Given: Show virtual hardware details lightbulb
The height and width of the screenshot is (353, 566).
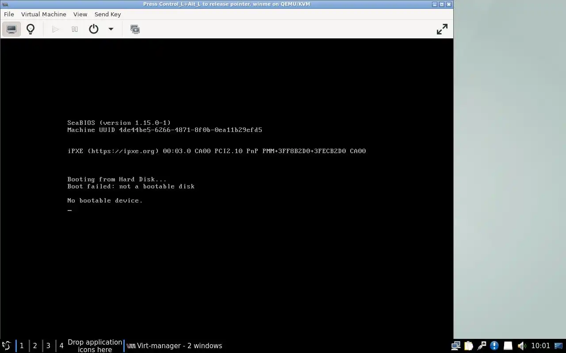Looking at the screenshot, I should [31, 29].
